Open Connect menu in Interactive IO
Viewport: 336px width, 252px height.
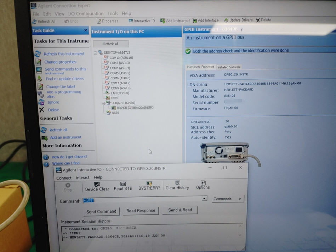tap(64, 178)
